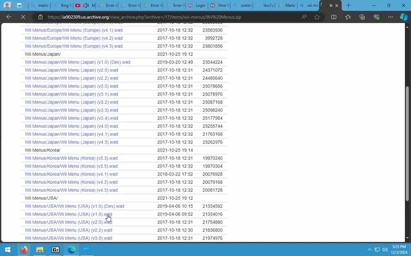Open a new tab with the plus button

coord(348,5)
